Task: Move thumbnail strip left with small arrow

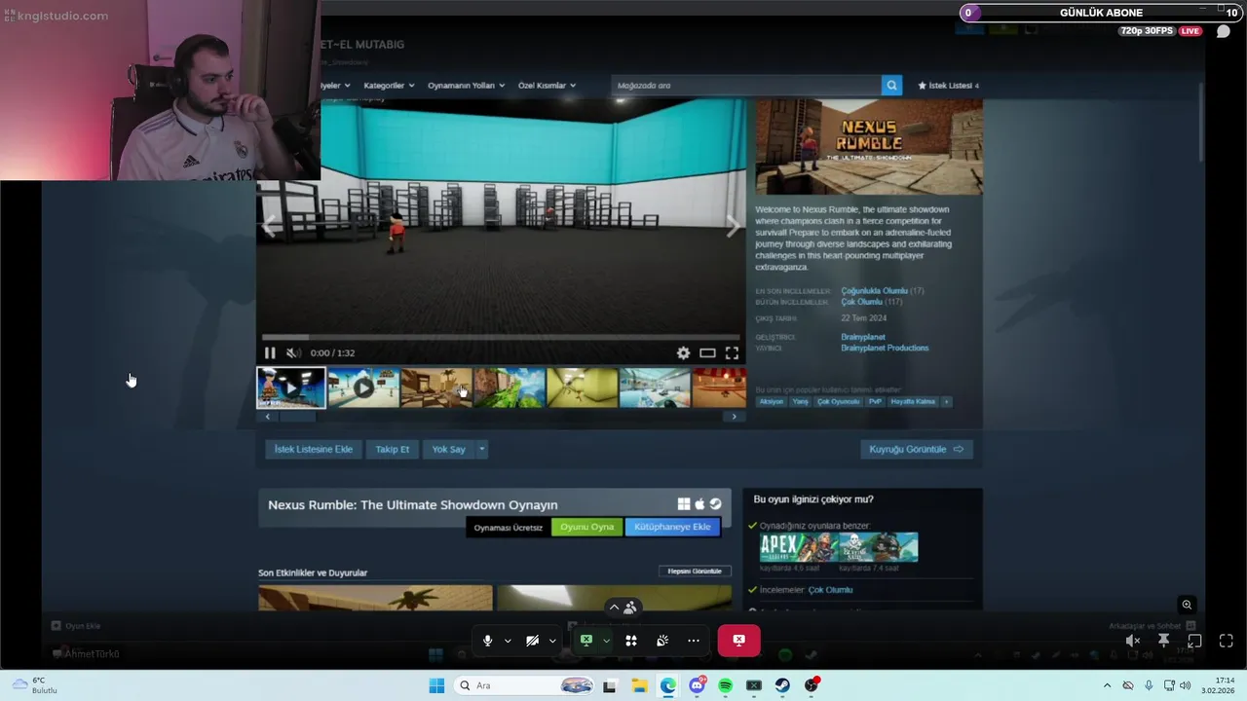Action: (267, 417)
